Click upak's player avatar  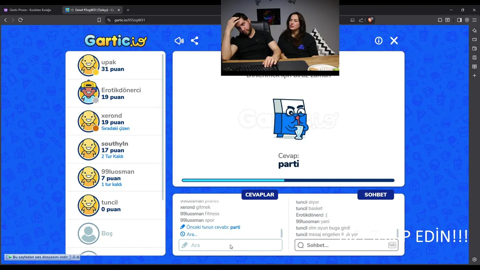(x=88, y=65)
